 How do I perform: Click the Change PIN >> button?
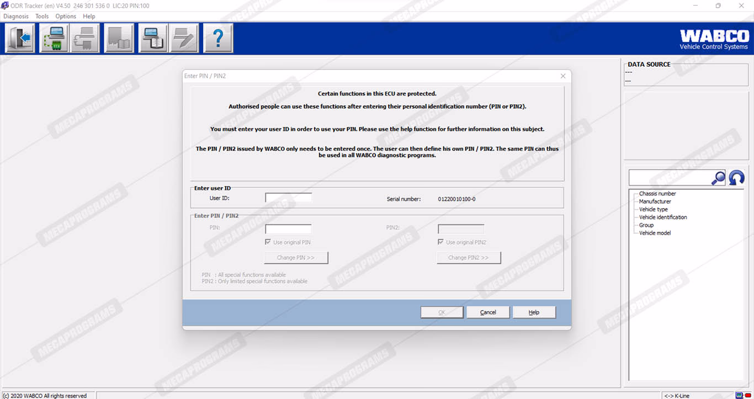(x=296, y=258)
